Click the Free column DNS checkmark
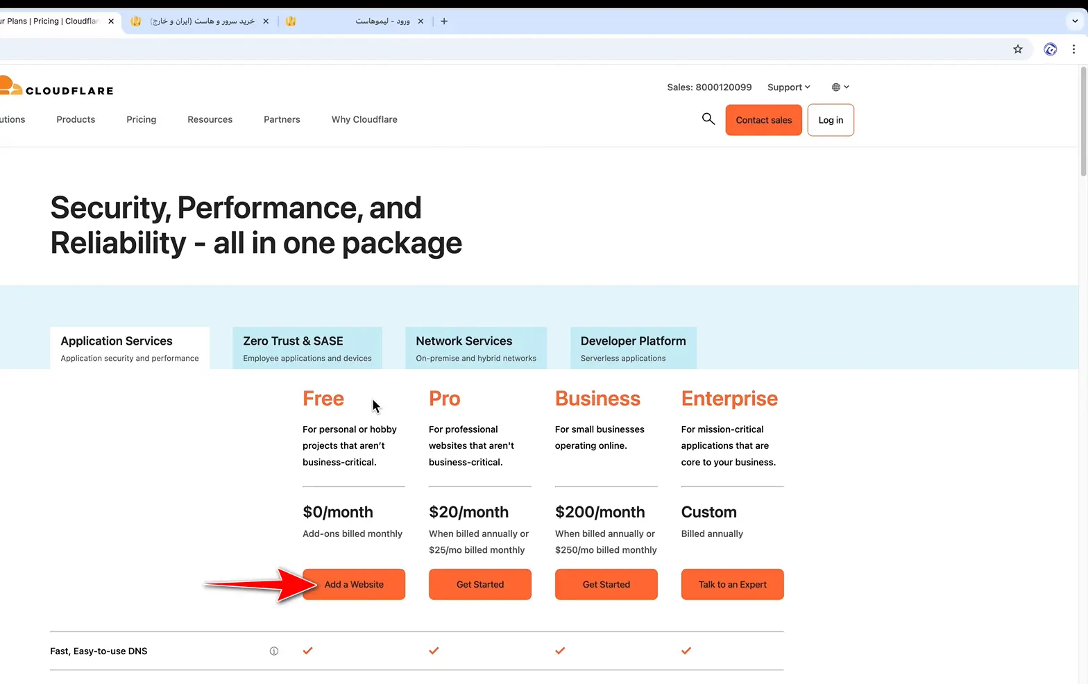 click(x=307, y=651)
